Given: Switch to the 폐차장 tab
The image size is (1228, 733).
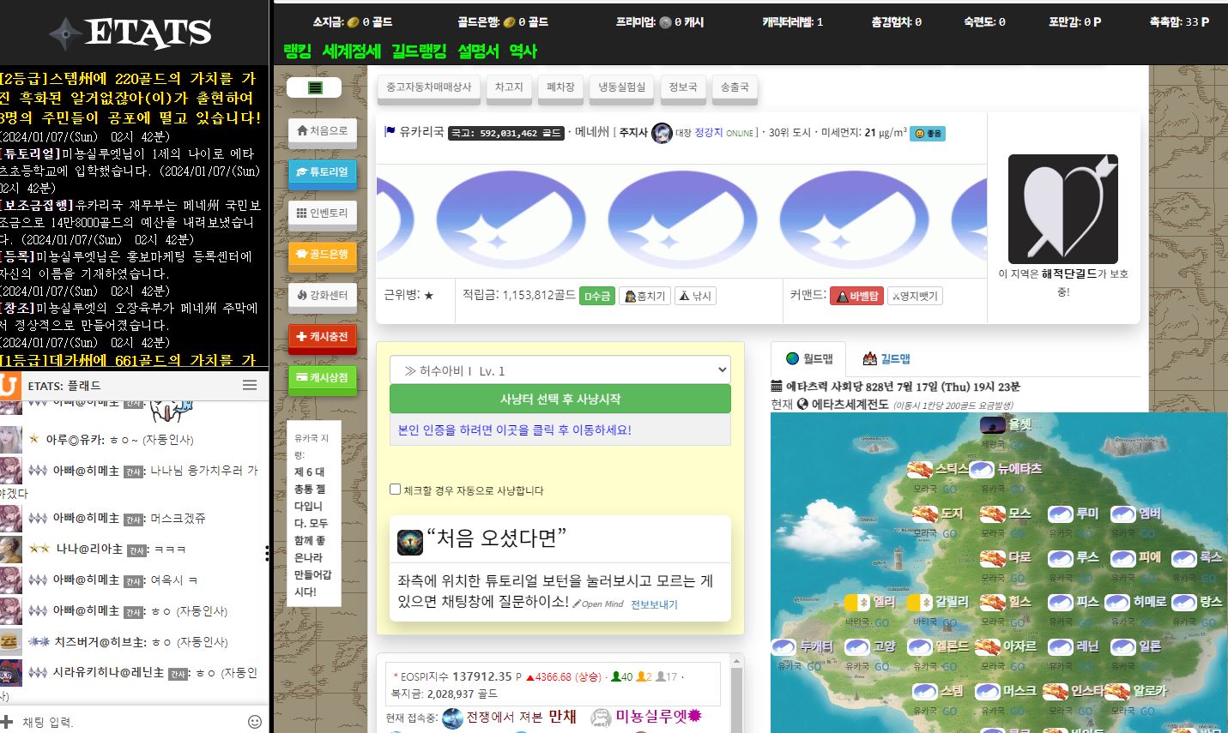Looking at the screenshot, I should (560, 87).
